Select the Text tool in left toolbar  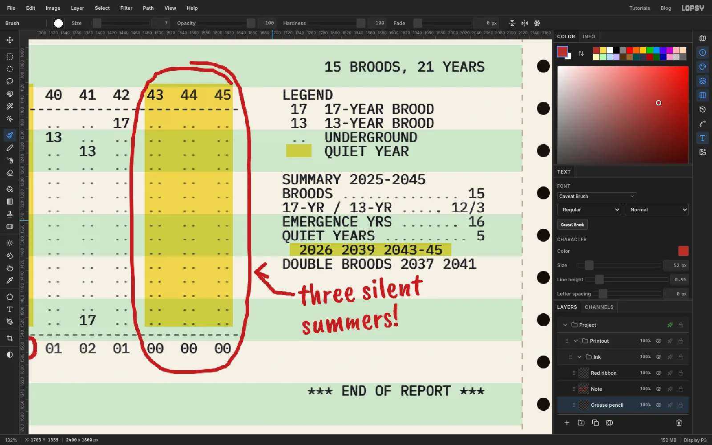(10, 309)
